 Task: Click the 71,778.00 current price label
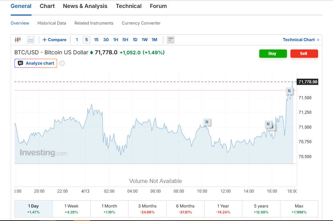point(307,82)
